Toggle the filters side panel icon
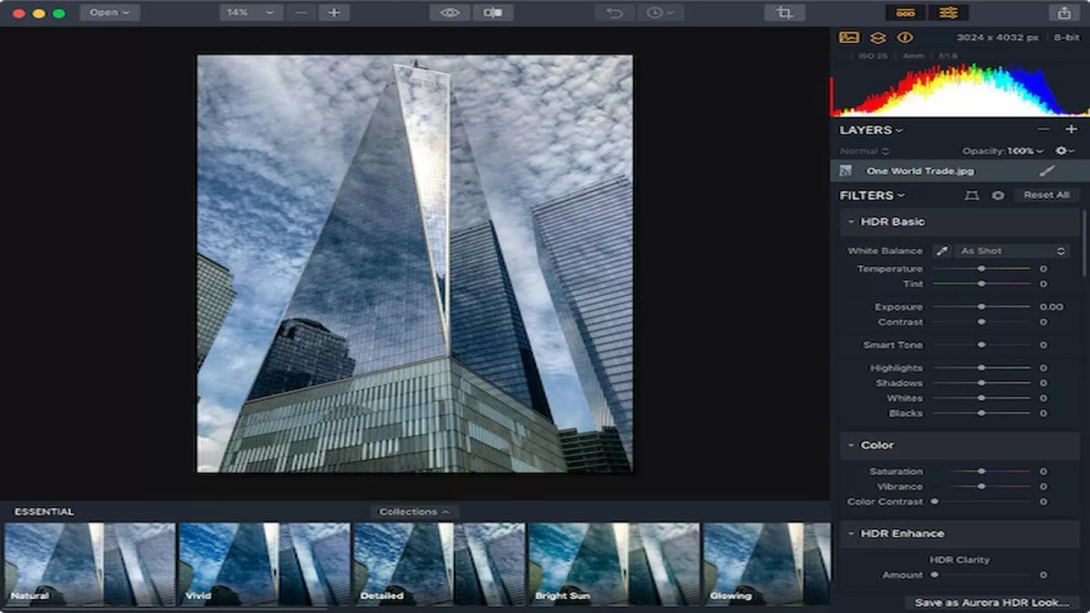 [948, 12]
